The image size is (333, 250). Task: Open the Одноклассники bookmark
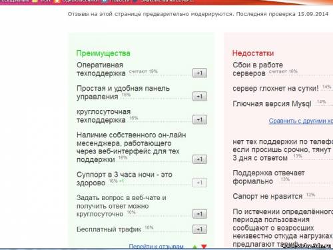tap(77, 1)
